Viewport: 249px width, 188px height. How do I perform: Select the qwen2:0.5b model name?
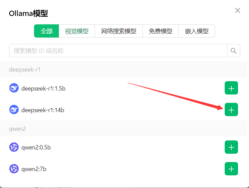point(36,147)
